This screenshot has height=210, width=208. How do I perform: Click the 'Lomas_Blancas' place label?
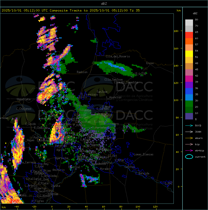tap(143, 154)
